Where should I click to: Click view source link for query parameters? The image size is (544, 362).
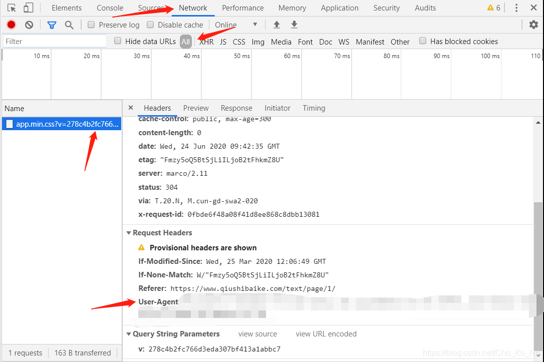[x=257, y=334]
